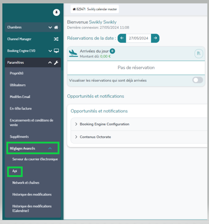Open Utilisateurs settings page
Image resolution: width=209 pixels, height=224 pixels.
[x=18, y=85]
